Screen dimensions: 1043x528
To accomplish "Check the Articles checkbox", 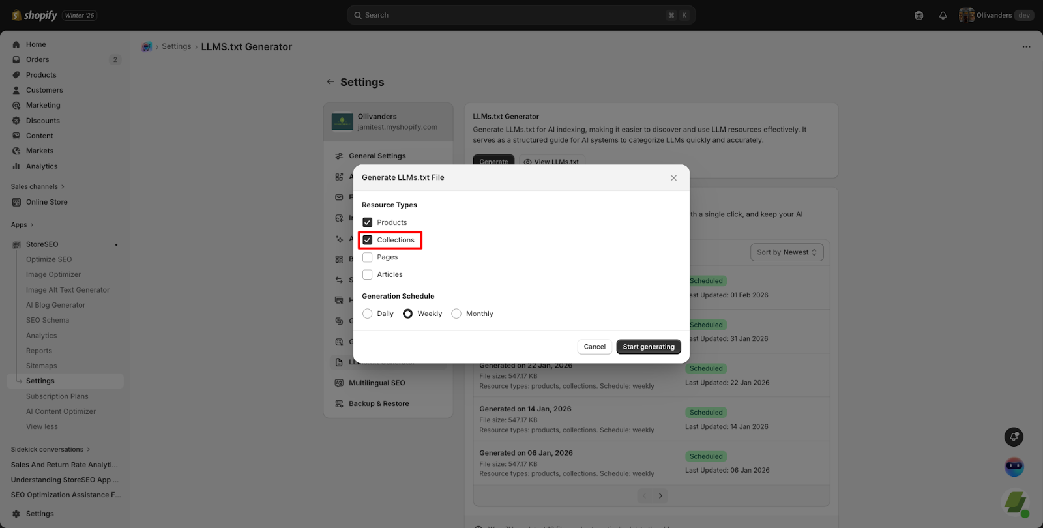I will [x=368, y=275].
